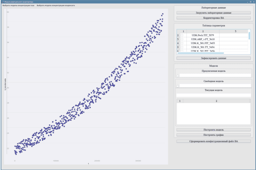Click 'Загрузить лабораторные данные' button
256x170 pixels.
[x=213, y=13]
